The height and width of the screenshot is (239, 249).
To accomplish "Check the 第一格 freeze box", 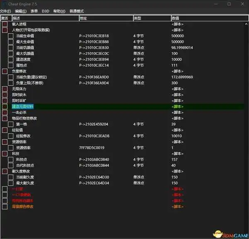I will coord(11,124).
